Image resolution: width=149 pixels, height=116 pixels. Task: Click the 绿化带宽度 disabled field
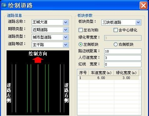[123, 38]
